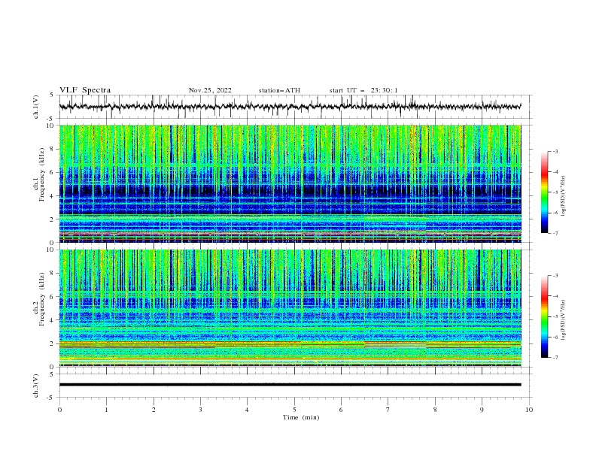Screen dimensions: 596x460
Task: Select the "start UT = 23:30:1" text
Action: (x=363, y=90)
